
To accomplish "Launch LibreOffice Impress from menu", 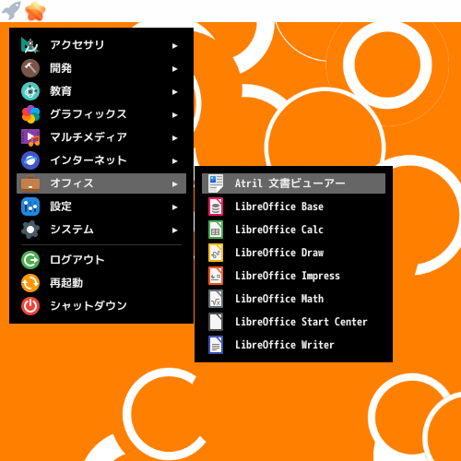I will tap(293, 276).
